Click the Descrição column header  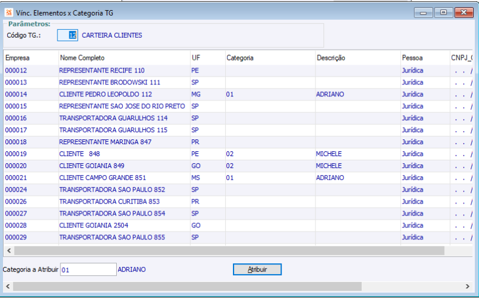(x=357, y=58)
